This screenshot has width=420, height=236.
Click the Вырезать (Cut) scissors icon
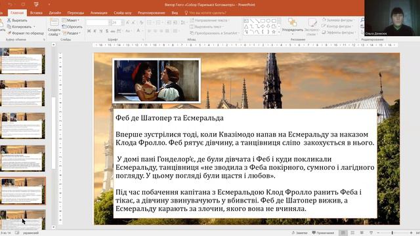pos(9,20)
